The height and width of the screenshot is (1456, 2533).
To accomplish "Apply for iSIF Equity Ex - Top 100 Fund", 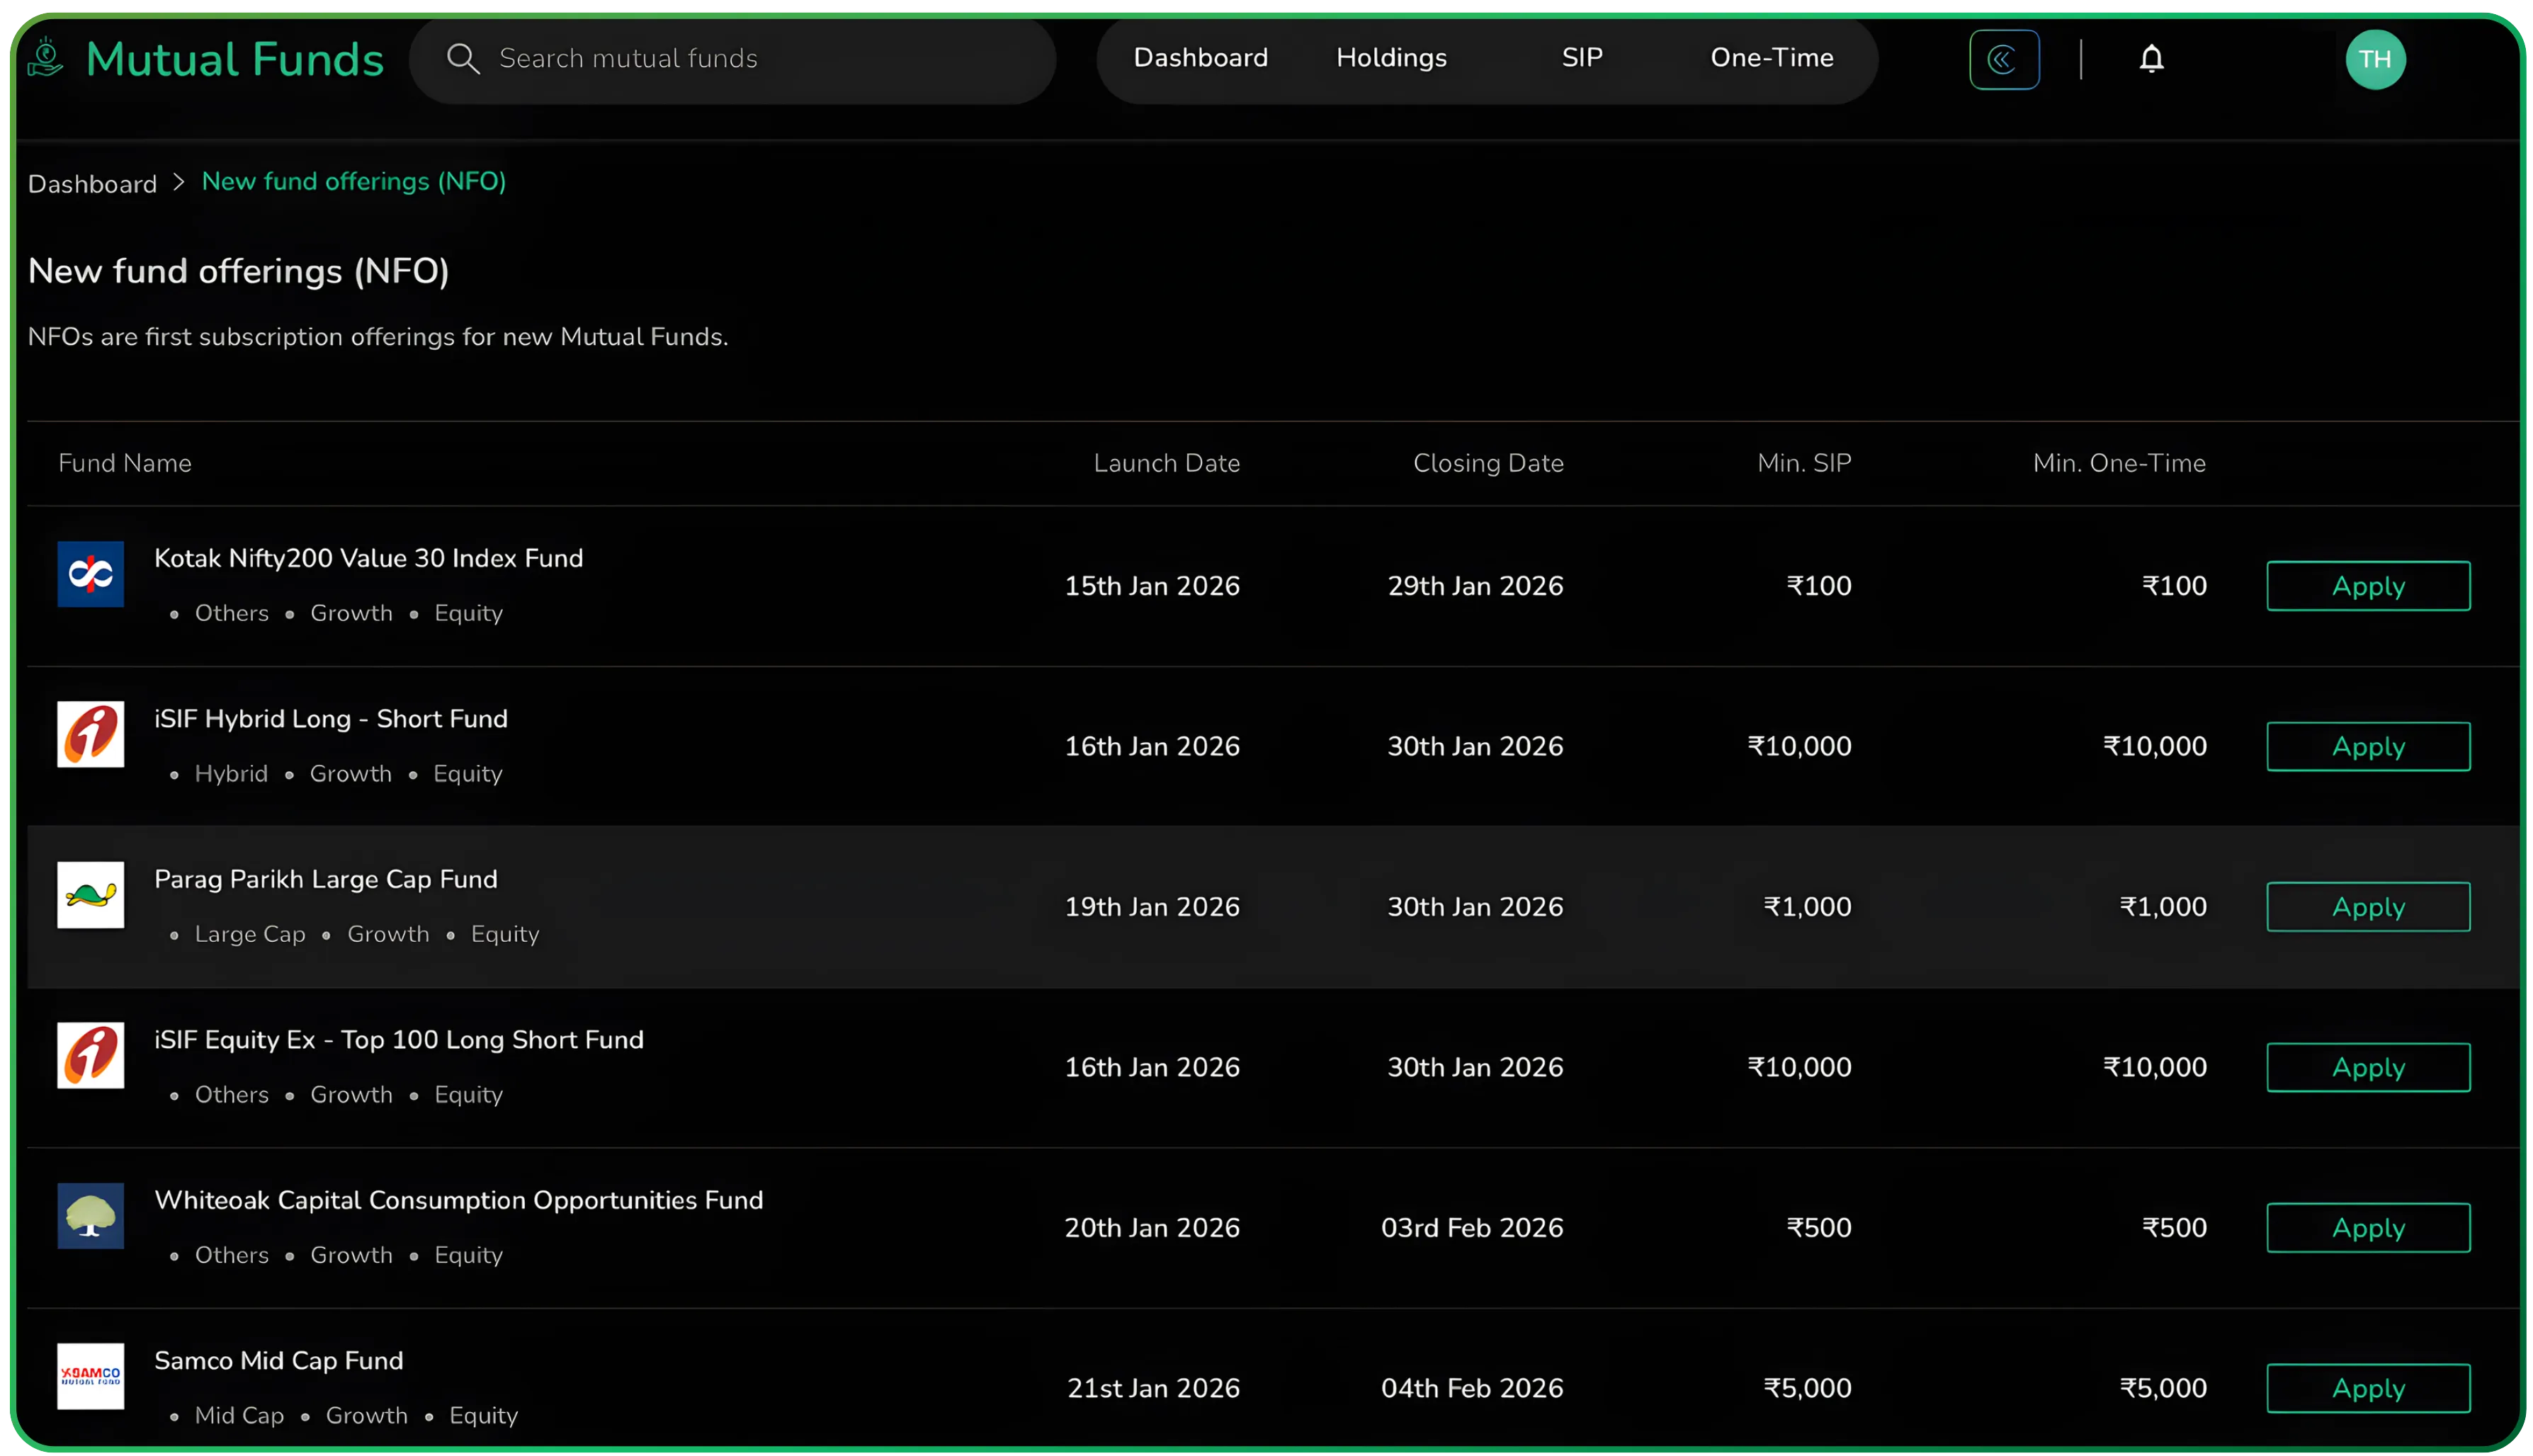I will pos(2367,1067).
